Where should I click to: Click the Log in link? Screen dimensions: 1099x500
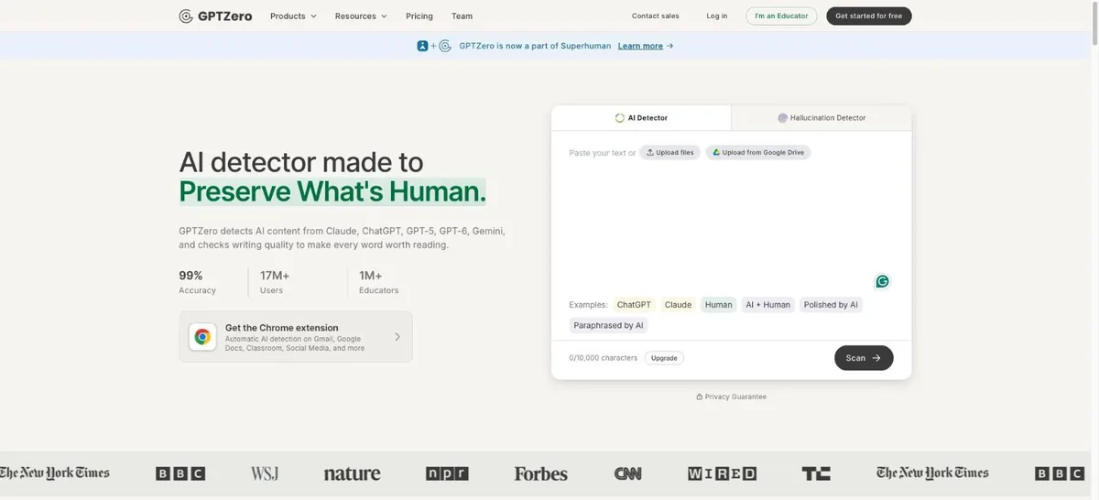click(x=717, y=16)
